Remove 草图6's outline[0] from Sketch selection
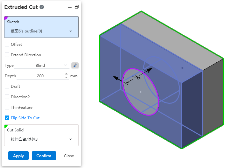The width and height of the screenshot is (232, 168). (70, 31)
